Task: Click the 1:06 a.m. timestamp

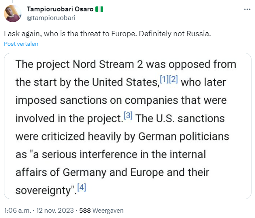Action: (x=17, y=211)
